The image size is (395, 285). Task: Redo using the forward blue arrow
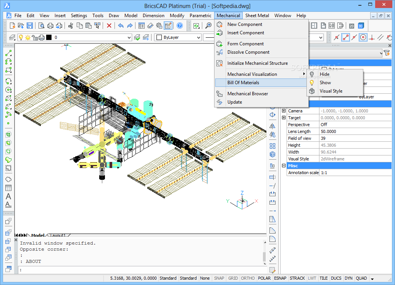[x=130, y=26]
